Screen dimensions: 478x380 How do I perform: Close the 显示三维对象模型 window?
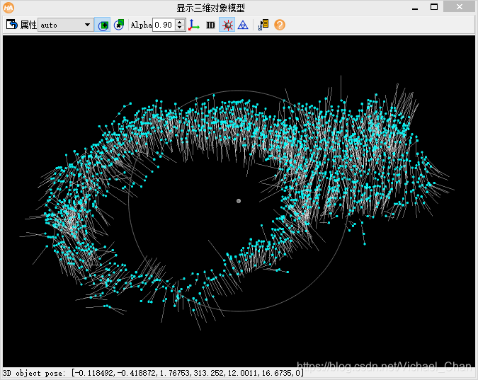[x=460, y=6]
